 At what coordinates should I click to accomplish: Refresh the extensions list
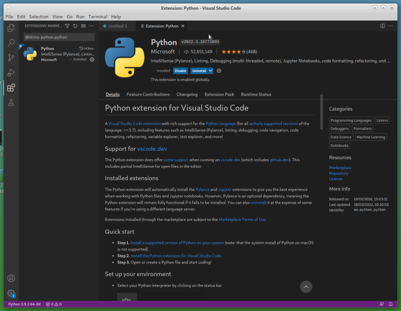point(75,26)
